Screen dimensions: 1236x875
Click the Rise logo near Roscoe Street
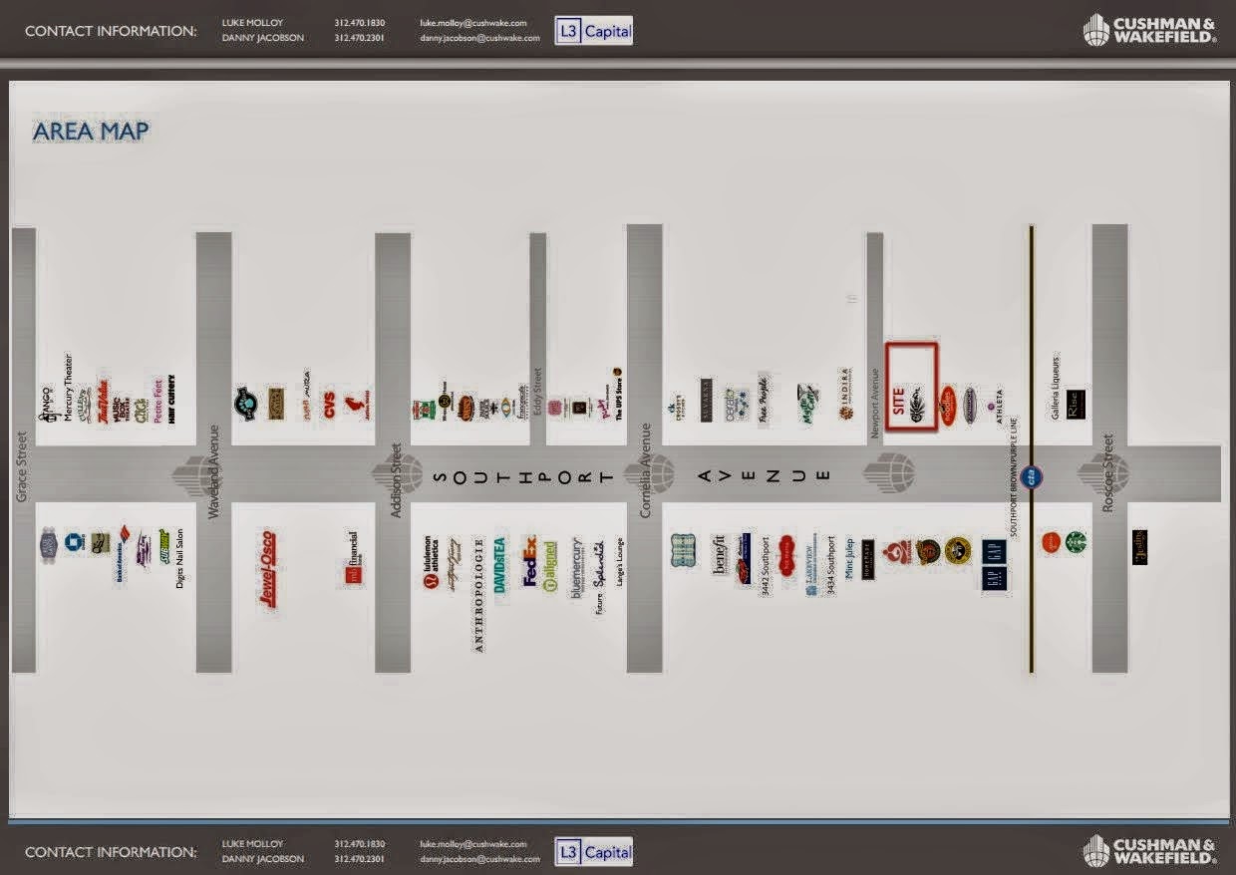pos(1075,404)
